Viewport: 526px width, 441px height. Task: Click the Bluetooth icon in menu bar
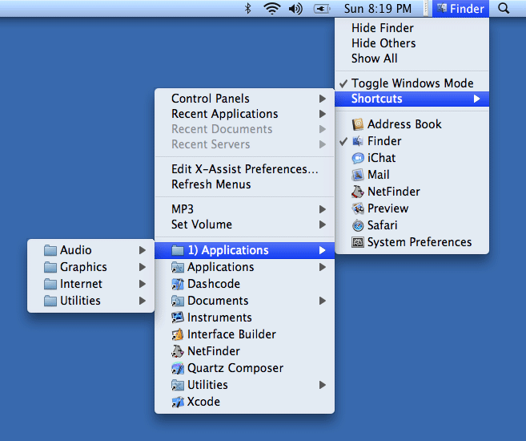[247, 9]
